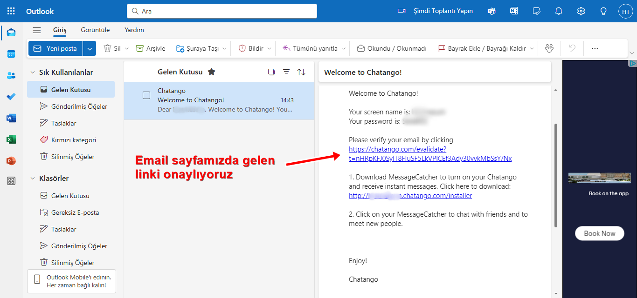Switch to the Görüntüle tab

[95, 30]
